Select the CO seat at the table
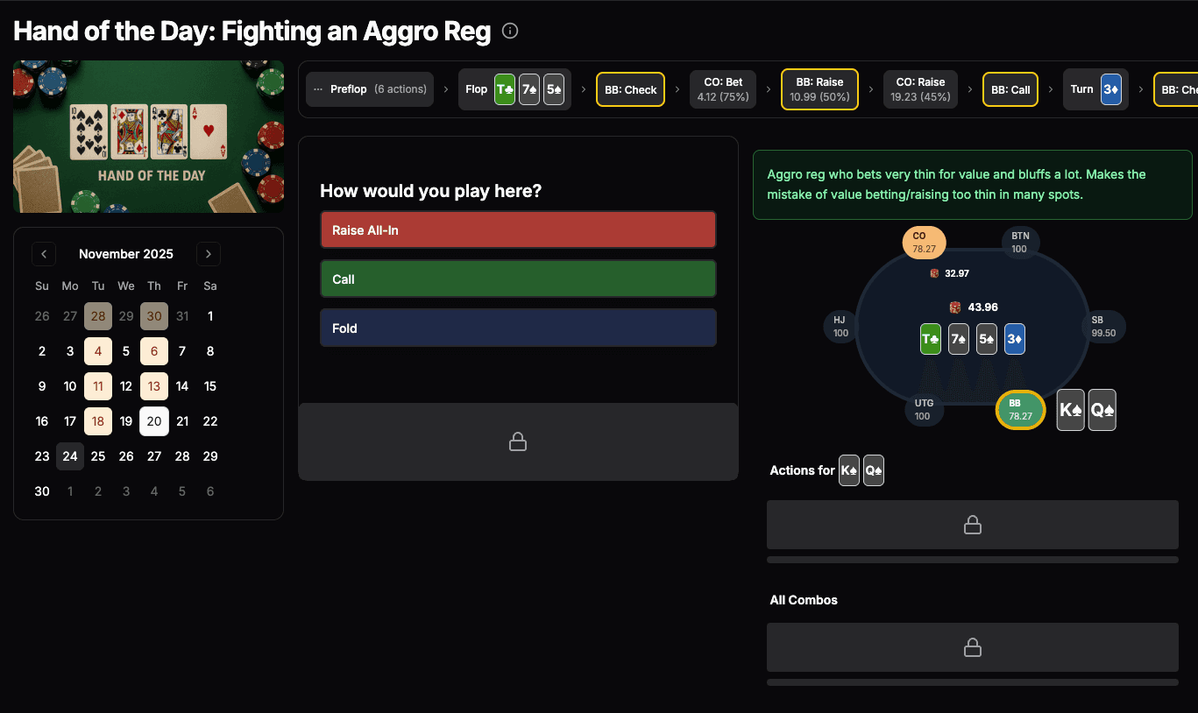 click(x=924, y=243)
